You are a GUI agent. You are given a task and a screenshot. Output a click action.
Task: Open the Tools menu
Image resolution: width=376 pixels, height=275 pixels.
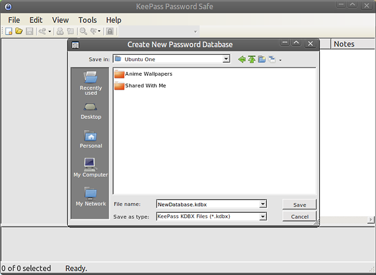tap(87, 20)
